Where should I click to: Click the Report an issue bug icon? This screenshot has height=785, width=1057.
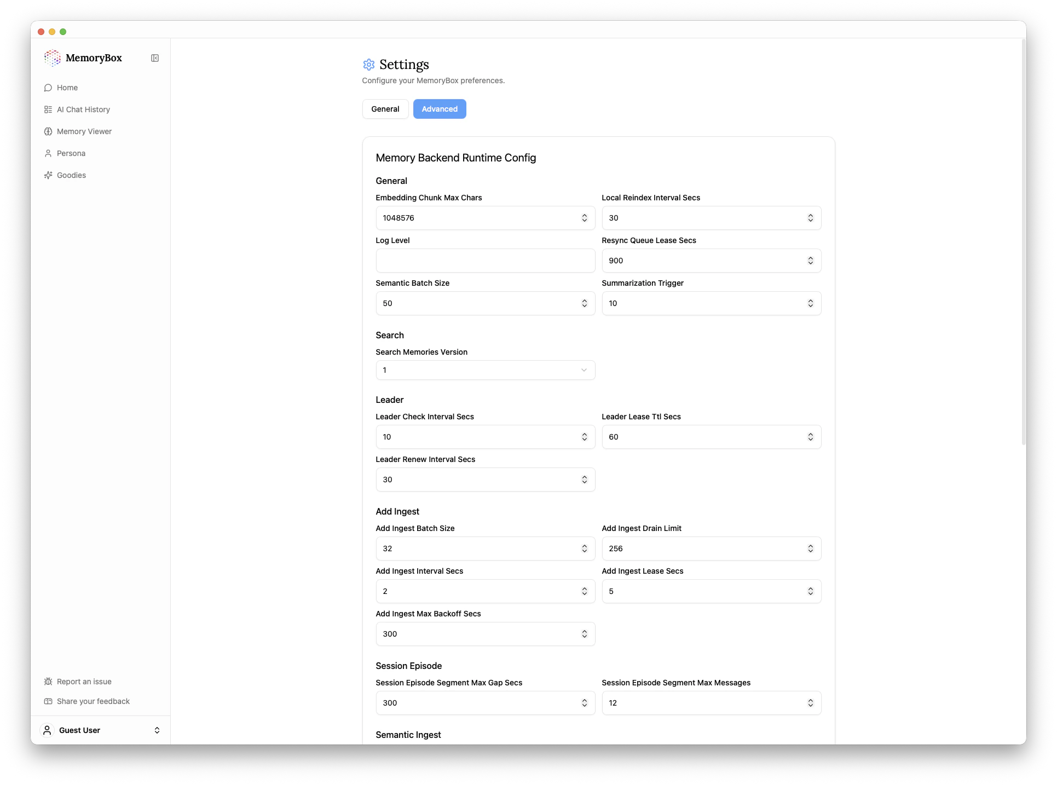48,682
